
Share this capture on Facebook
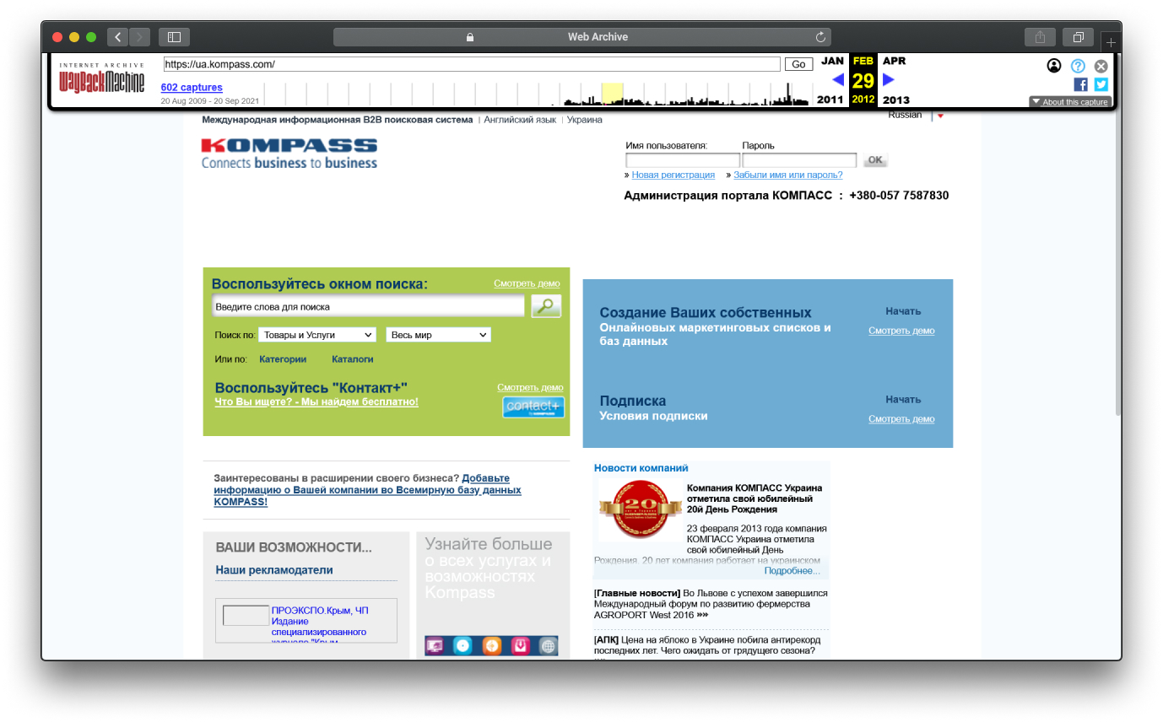1080,84
